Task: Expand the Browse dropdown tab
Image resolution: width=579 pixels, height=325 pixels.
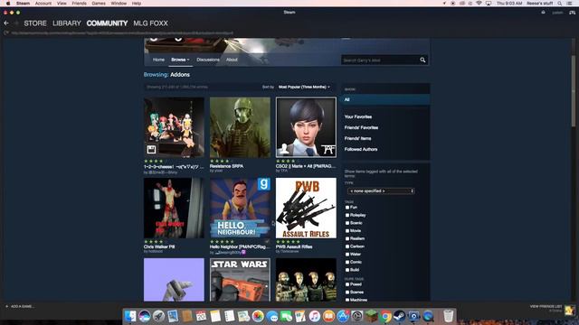Action: tap(180, 60)
